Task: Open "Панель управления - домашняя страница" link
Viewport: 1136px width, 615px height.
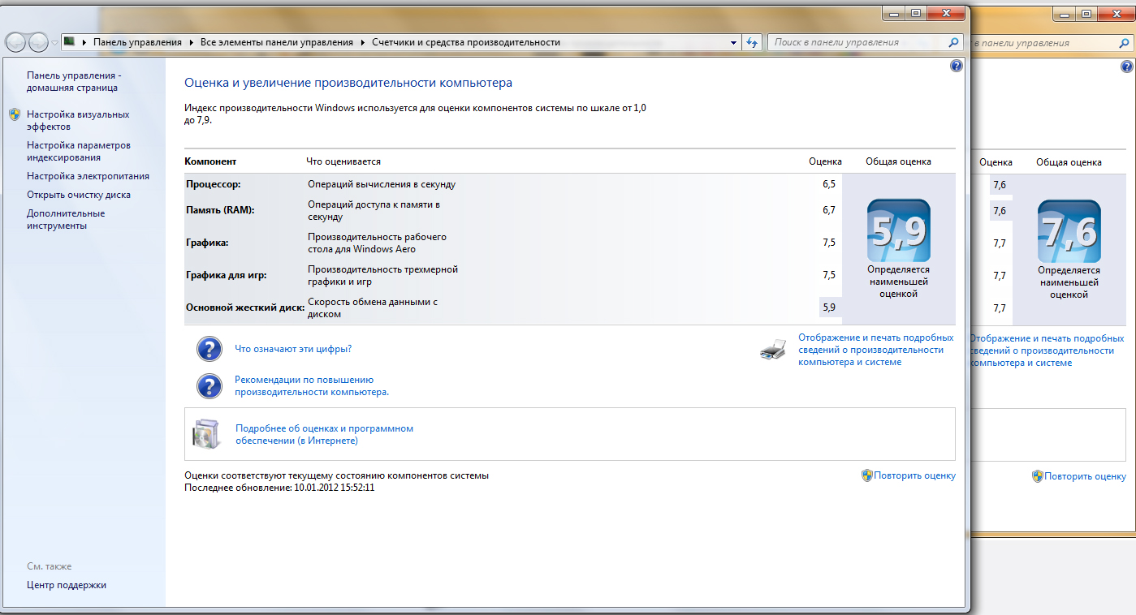Action: click(74, 81)
